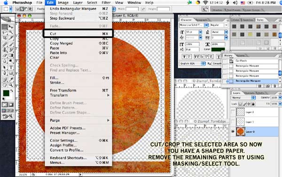Select the Rectangular Marquee tool in toolbox
282x177 pixels.
pos(5,27)
